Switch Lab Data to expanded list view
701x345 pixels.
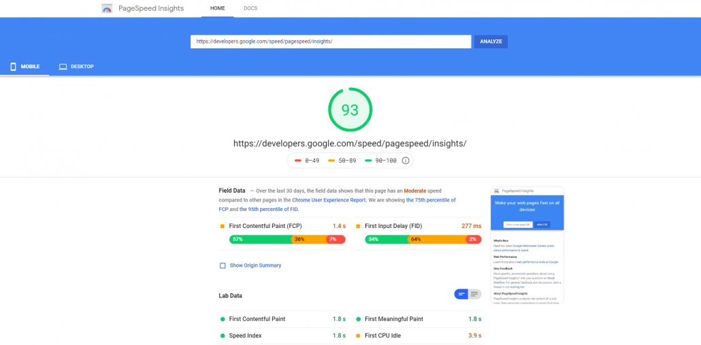(x=474, y=294)
